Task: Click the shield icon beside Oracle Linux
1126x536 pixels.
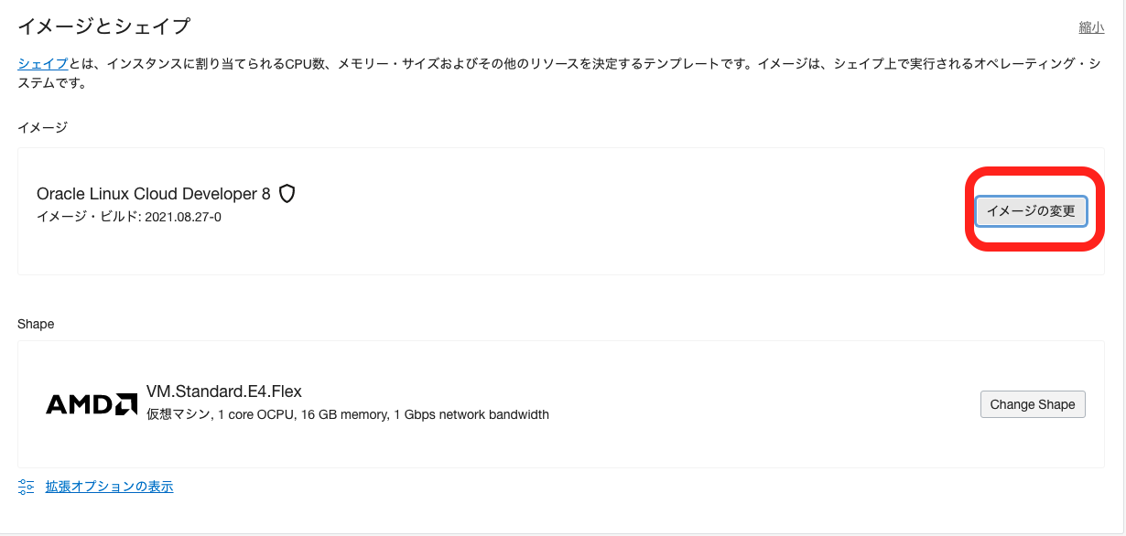Action: point(287,194)
